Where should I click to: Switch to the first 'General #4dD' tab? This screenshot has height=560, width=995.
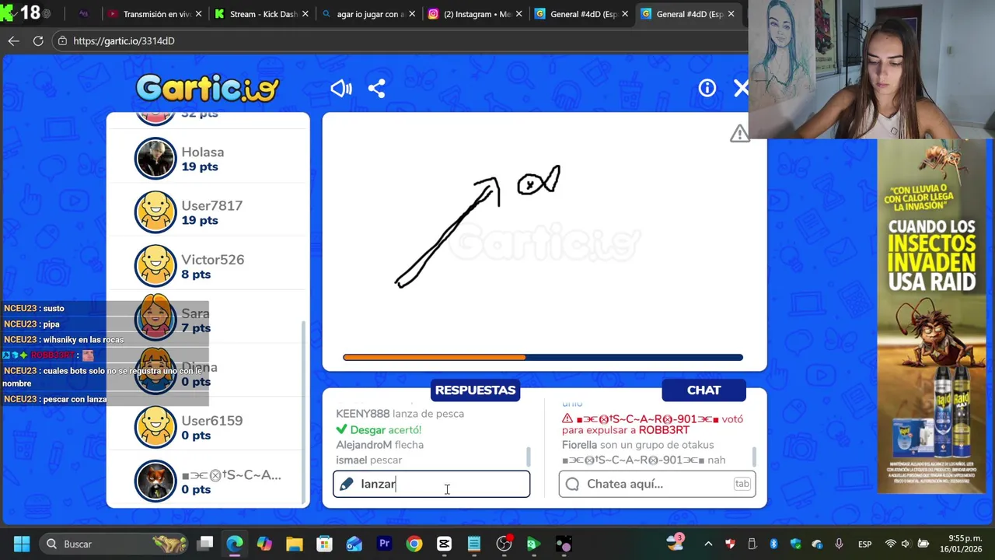coord(581,14)
